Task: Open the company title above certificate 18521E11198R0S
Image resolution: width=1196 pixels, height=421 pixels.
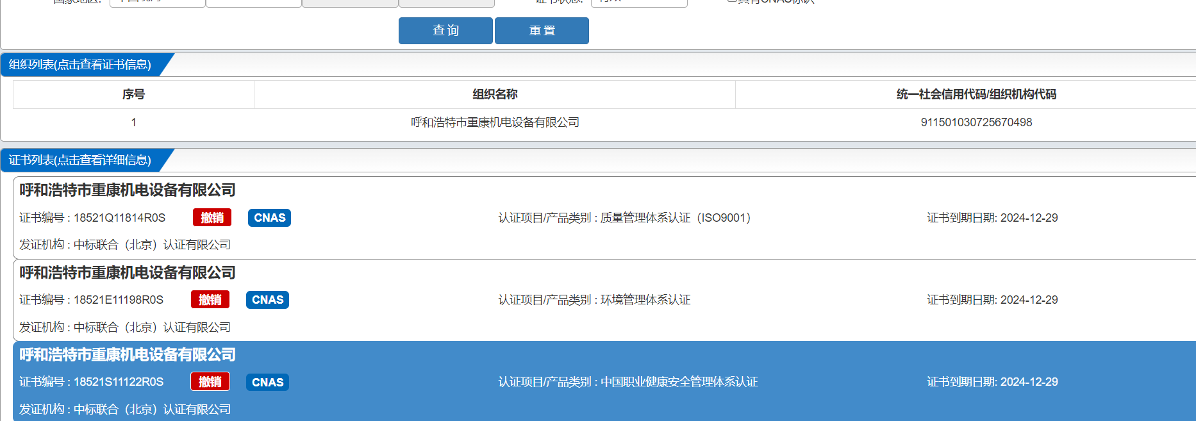Action: [128, 273]
